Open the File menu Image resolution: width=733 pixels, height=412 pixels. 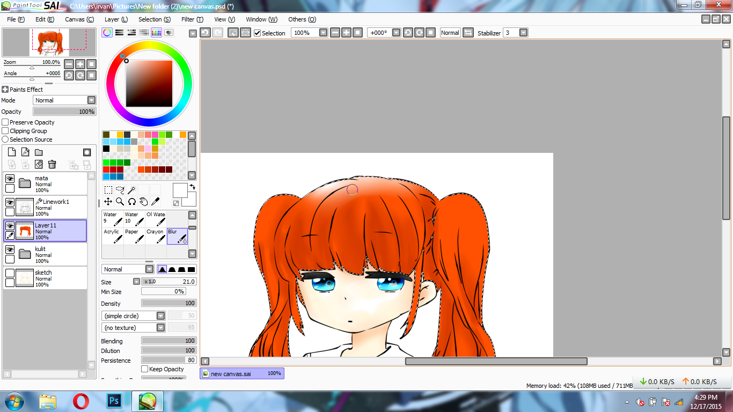(x=16, y=19)
